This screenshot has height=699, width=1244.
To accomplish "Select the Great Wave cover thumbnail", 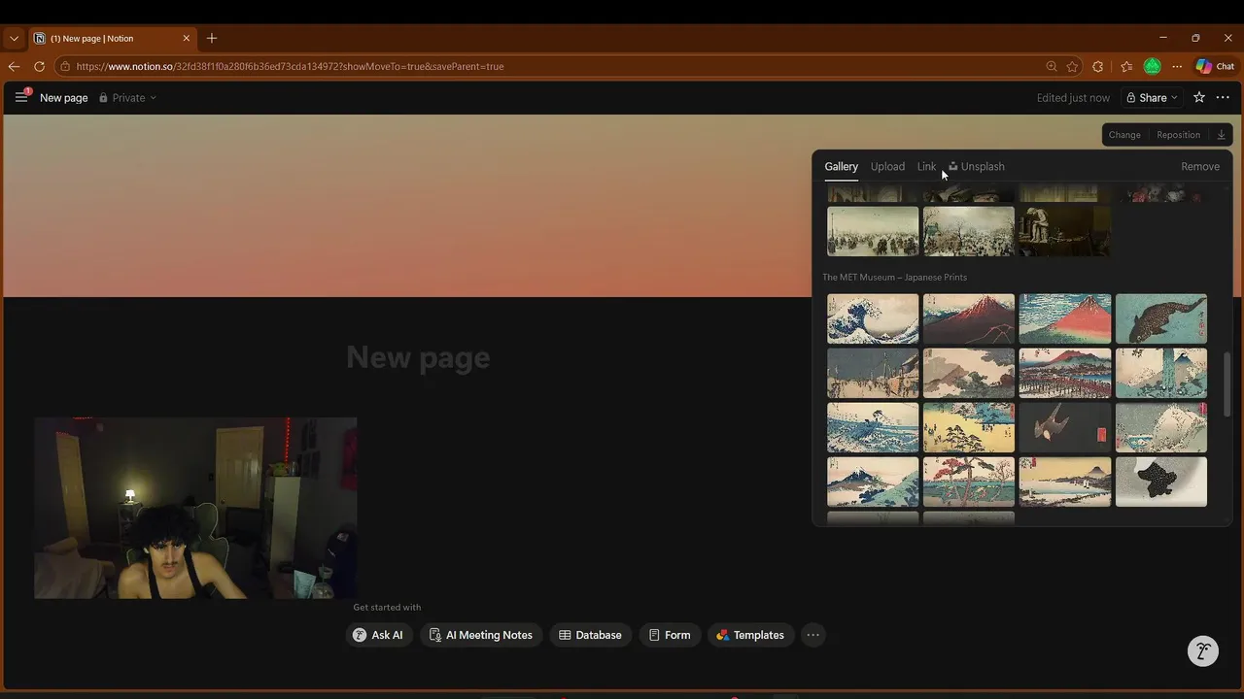I will pos(873,318).
